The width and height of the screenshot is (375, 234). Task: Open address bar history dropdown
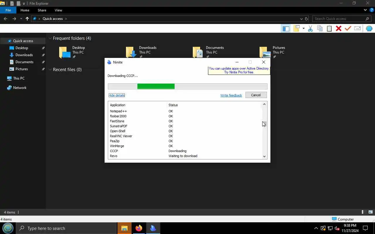301,19
